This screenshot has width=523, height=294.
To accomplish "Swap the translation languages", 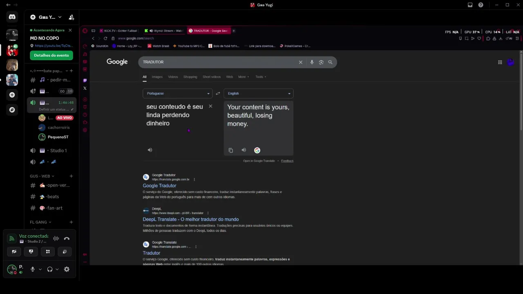I will coord(218,94).
